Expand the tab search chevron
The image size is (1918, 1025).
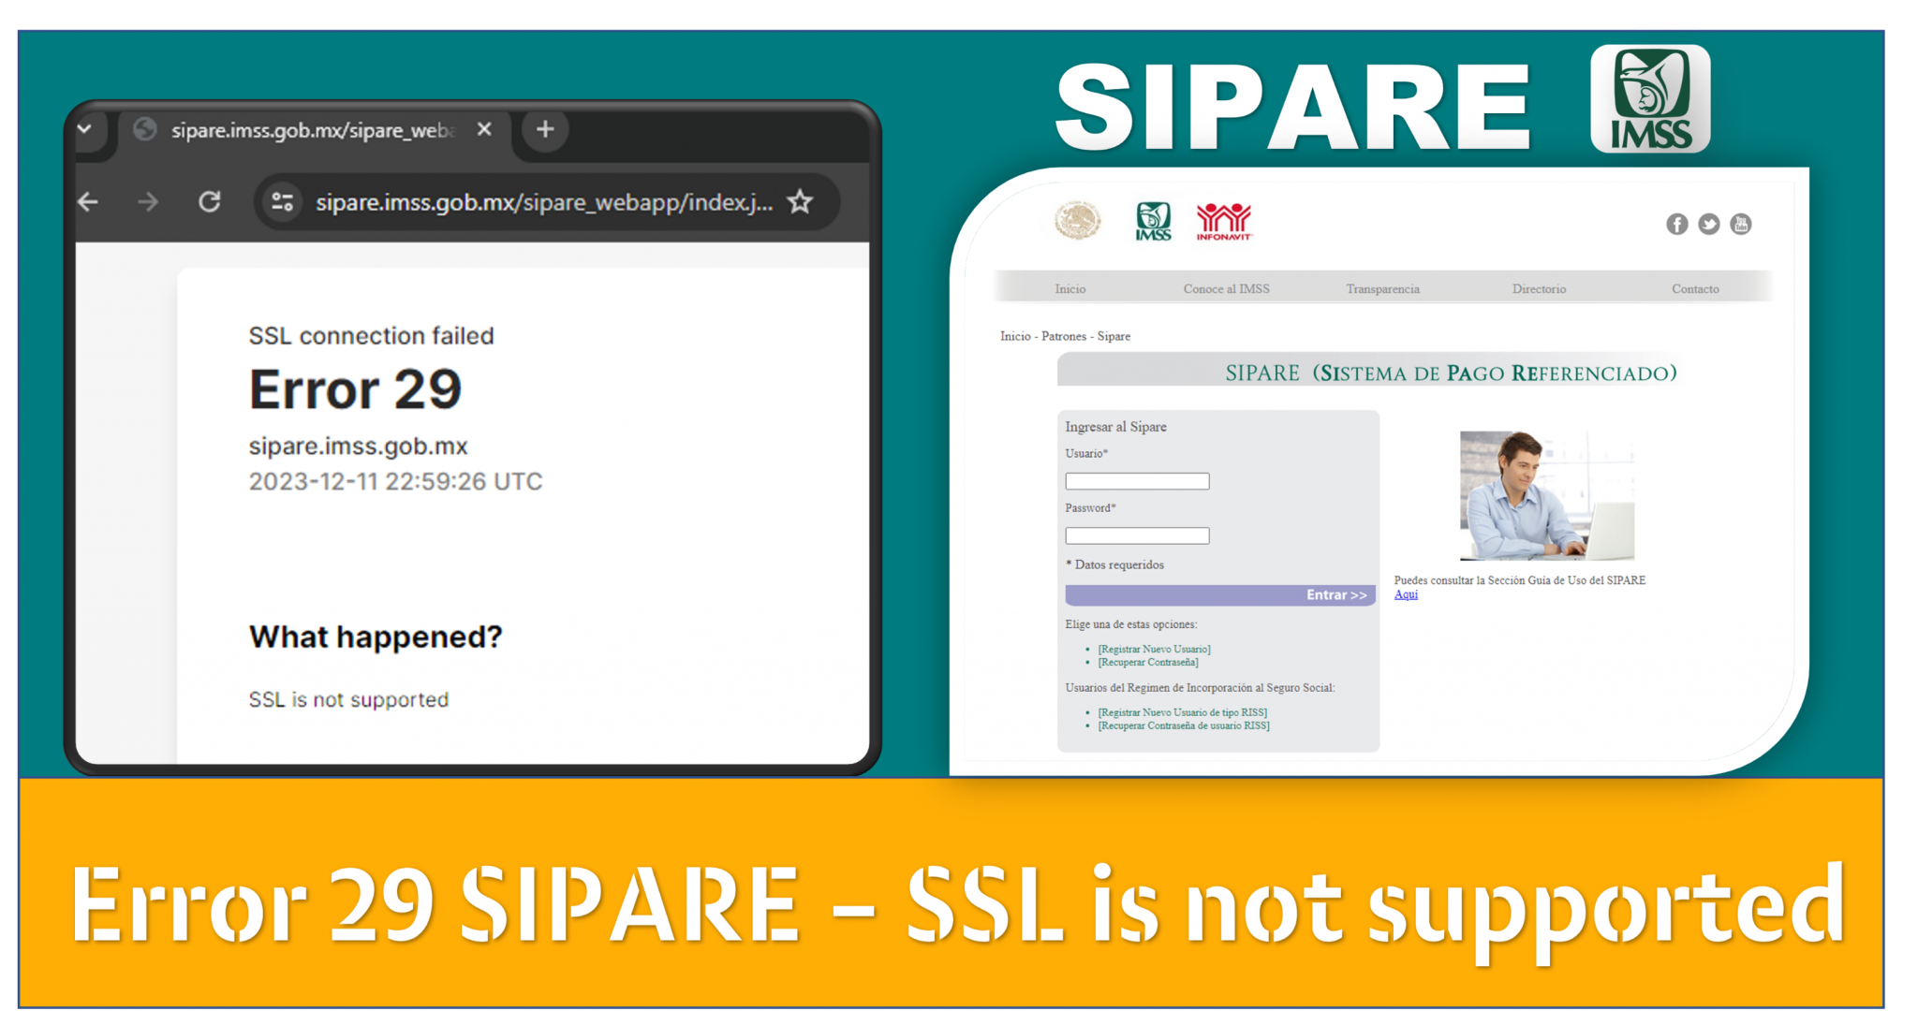[x=85, y=128]
